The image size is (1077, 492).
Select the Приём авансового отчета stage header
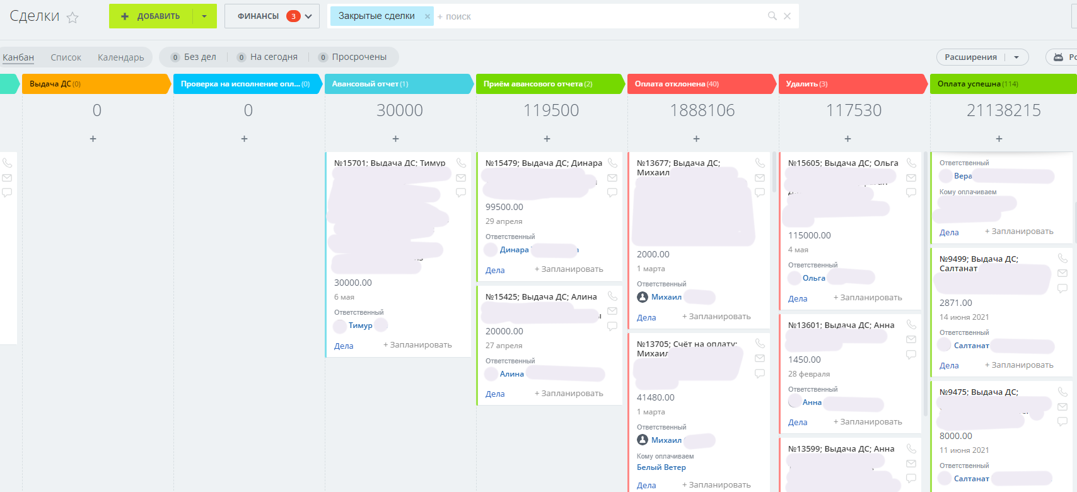click(x=550, y=84)
